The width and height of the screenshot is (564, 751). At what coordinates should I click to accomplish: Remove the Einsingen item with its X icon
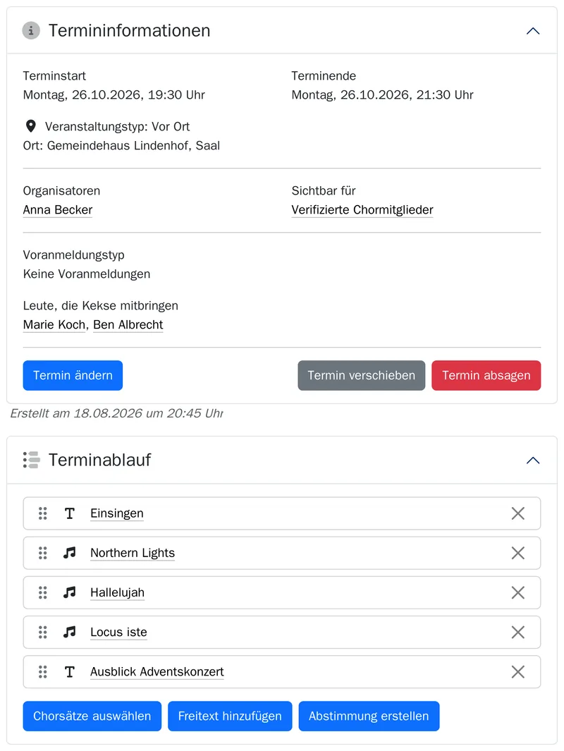coord(517,513)
